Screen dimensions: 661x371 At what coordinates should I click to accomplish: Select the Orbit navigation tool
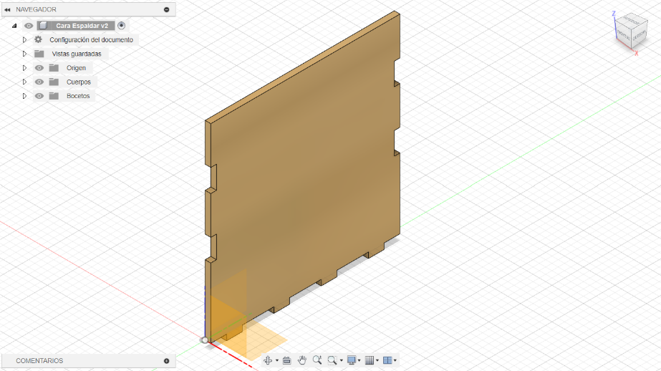(268, 360)
